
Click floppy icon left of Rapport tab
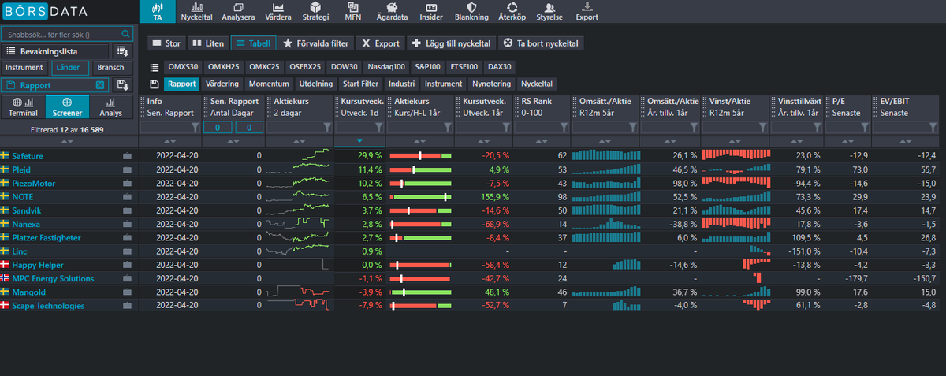pos(155,84)
